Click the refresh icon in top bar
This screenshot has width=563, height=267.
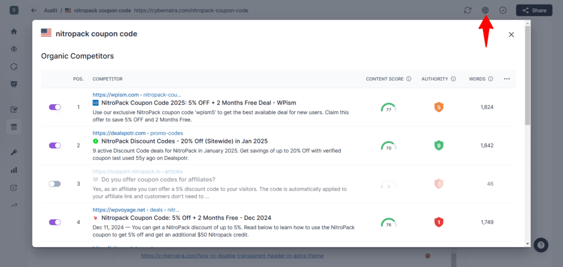click(x=467, y=10)
